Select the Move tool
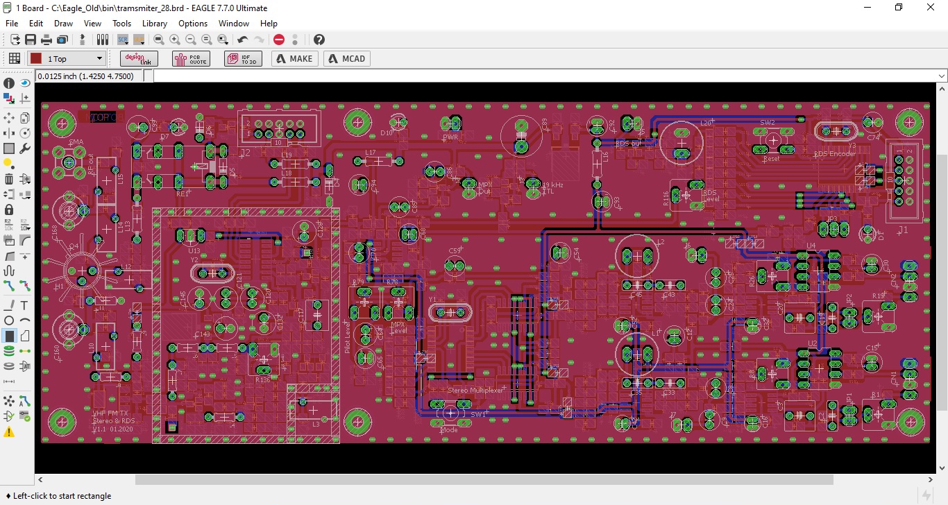Screen dimensions: 948x505 click(x=9, y=118)
